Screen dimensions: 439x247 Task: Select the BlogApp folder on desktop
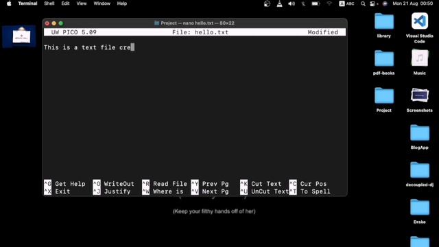(419, 137)
